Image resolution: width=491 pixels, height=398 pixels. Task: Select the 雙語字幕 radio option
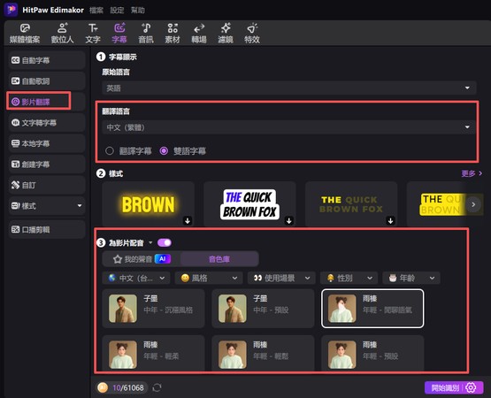(164, 151)
